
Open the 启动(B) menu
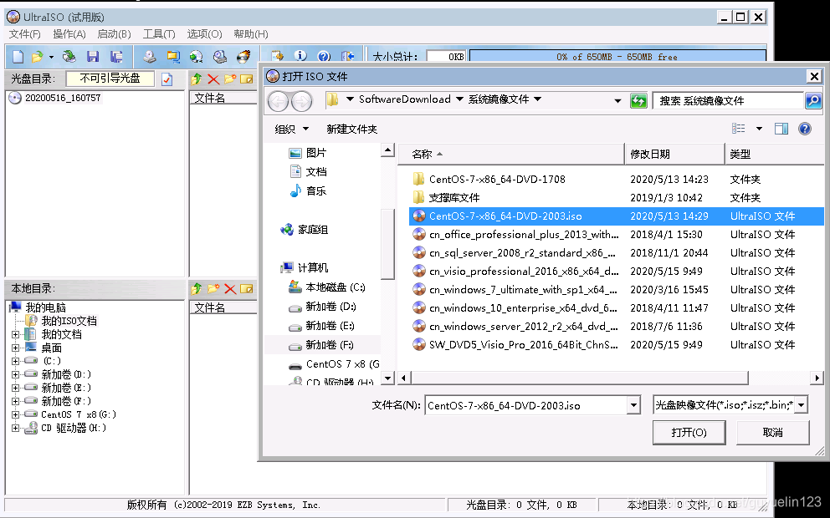pos(115,33)
